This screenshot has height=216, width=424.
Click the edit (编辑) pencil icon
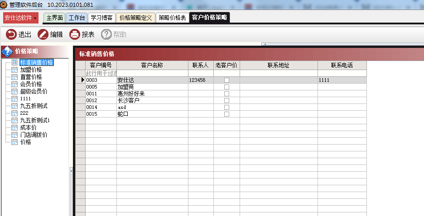pos(43,34)
